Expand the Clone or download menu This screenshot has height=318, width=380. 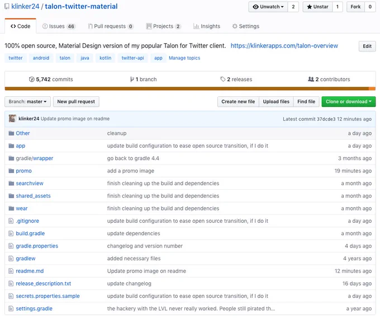pyautogui.click(x=349, y=101)
